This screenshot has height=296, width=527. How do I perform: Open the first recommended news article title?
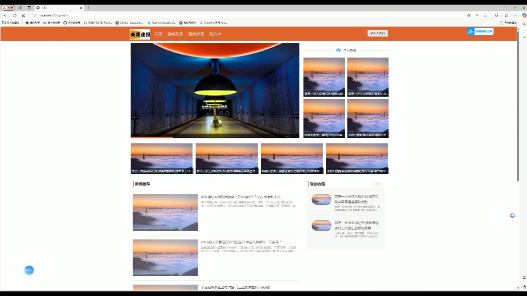pyautogui.click(x=241, y=197)
